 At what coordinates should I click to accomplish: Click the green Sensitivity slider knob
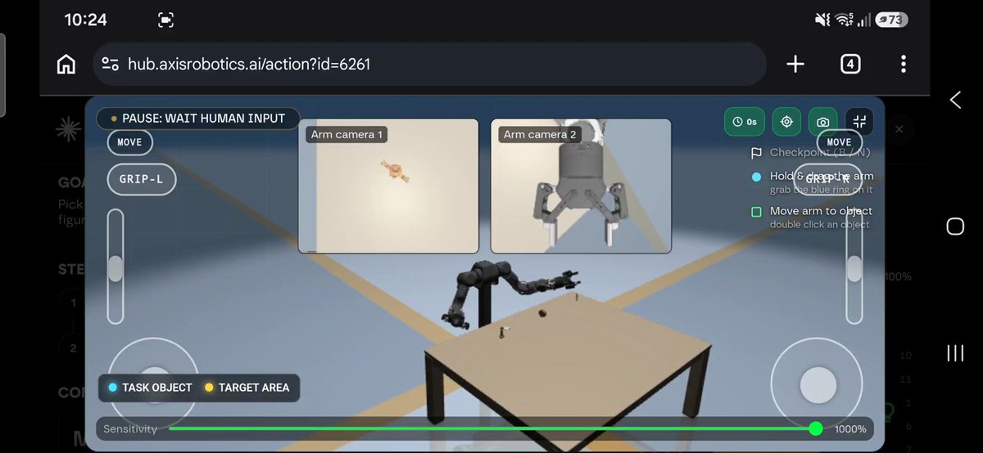tap(815, 428)
